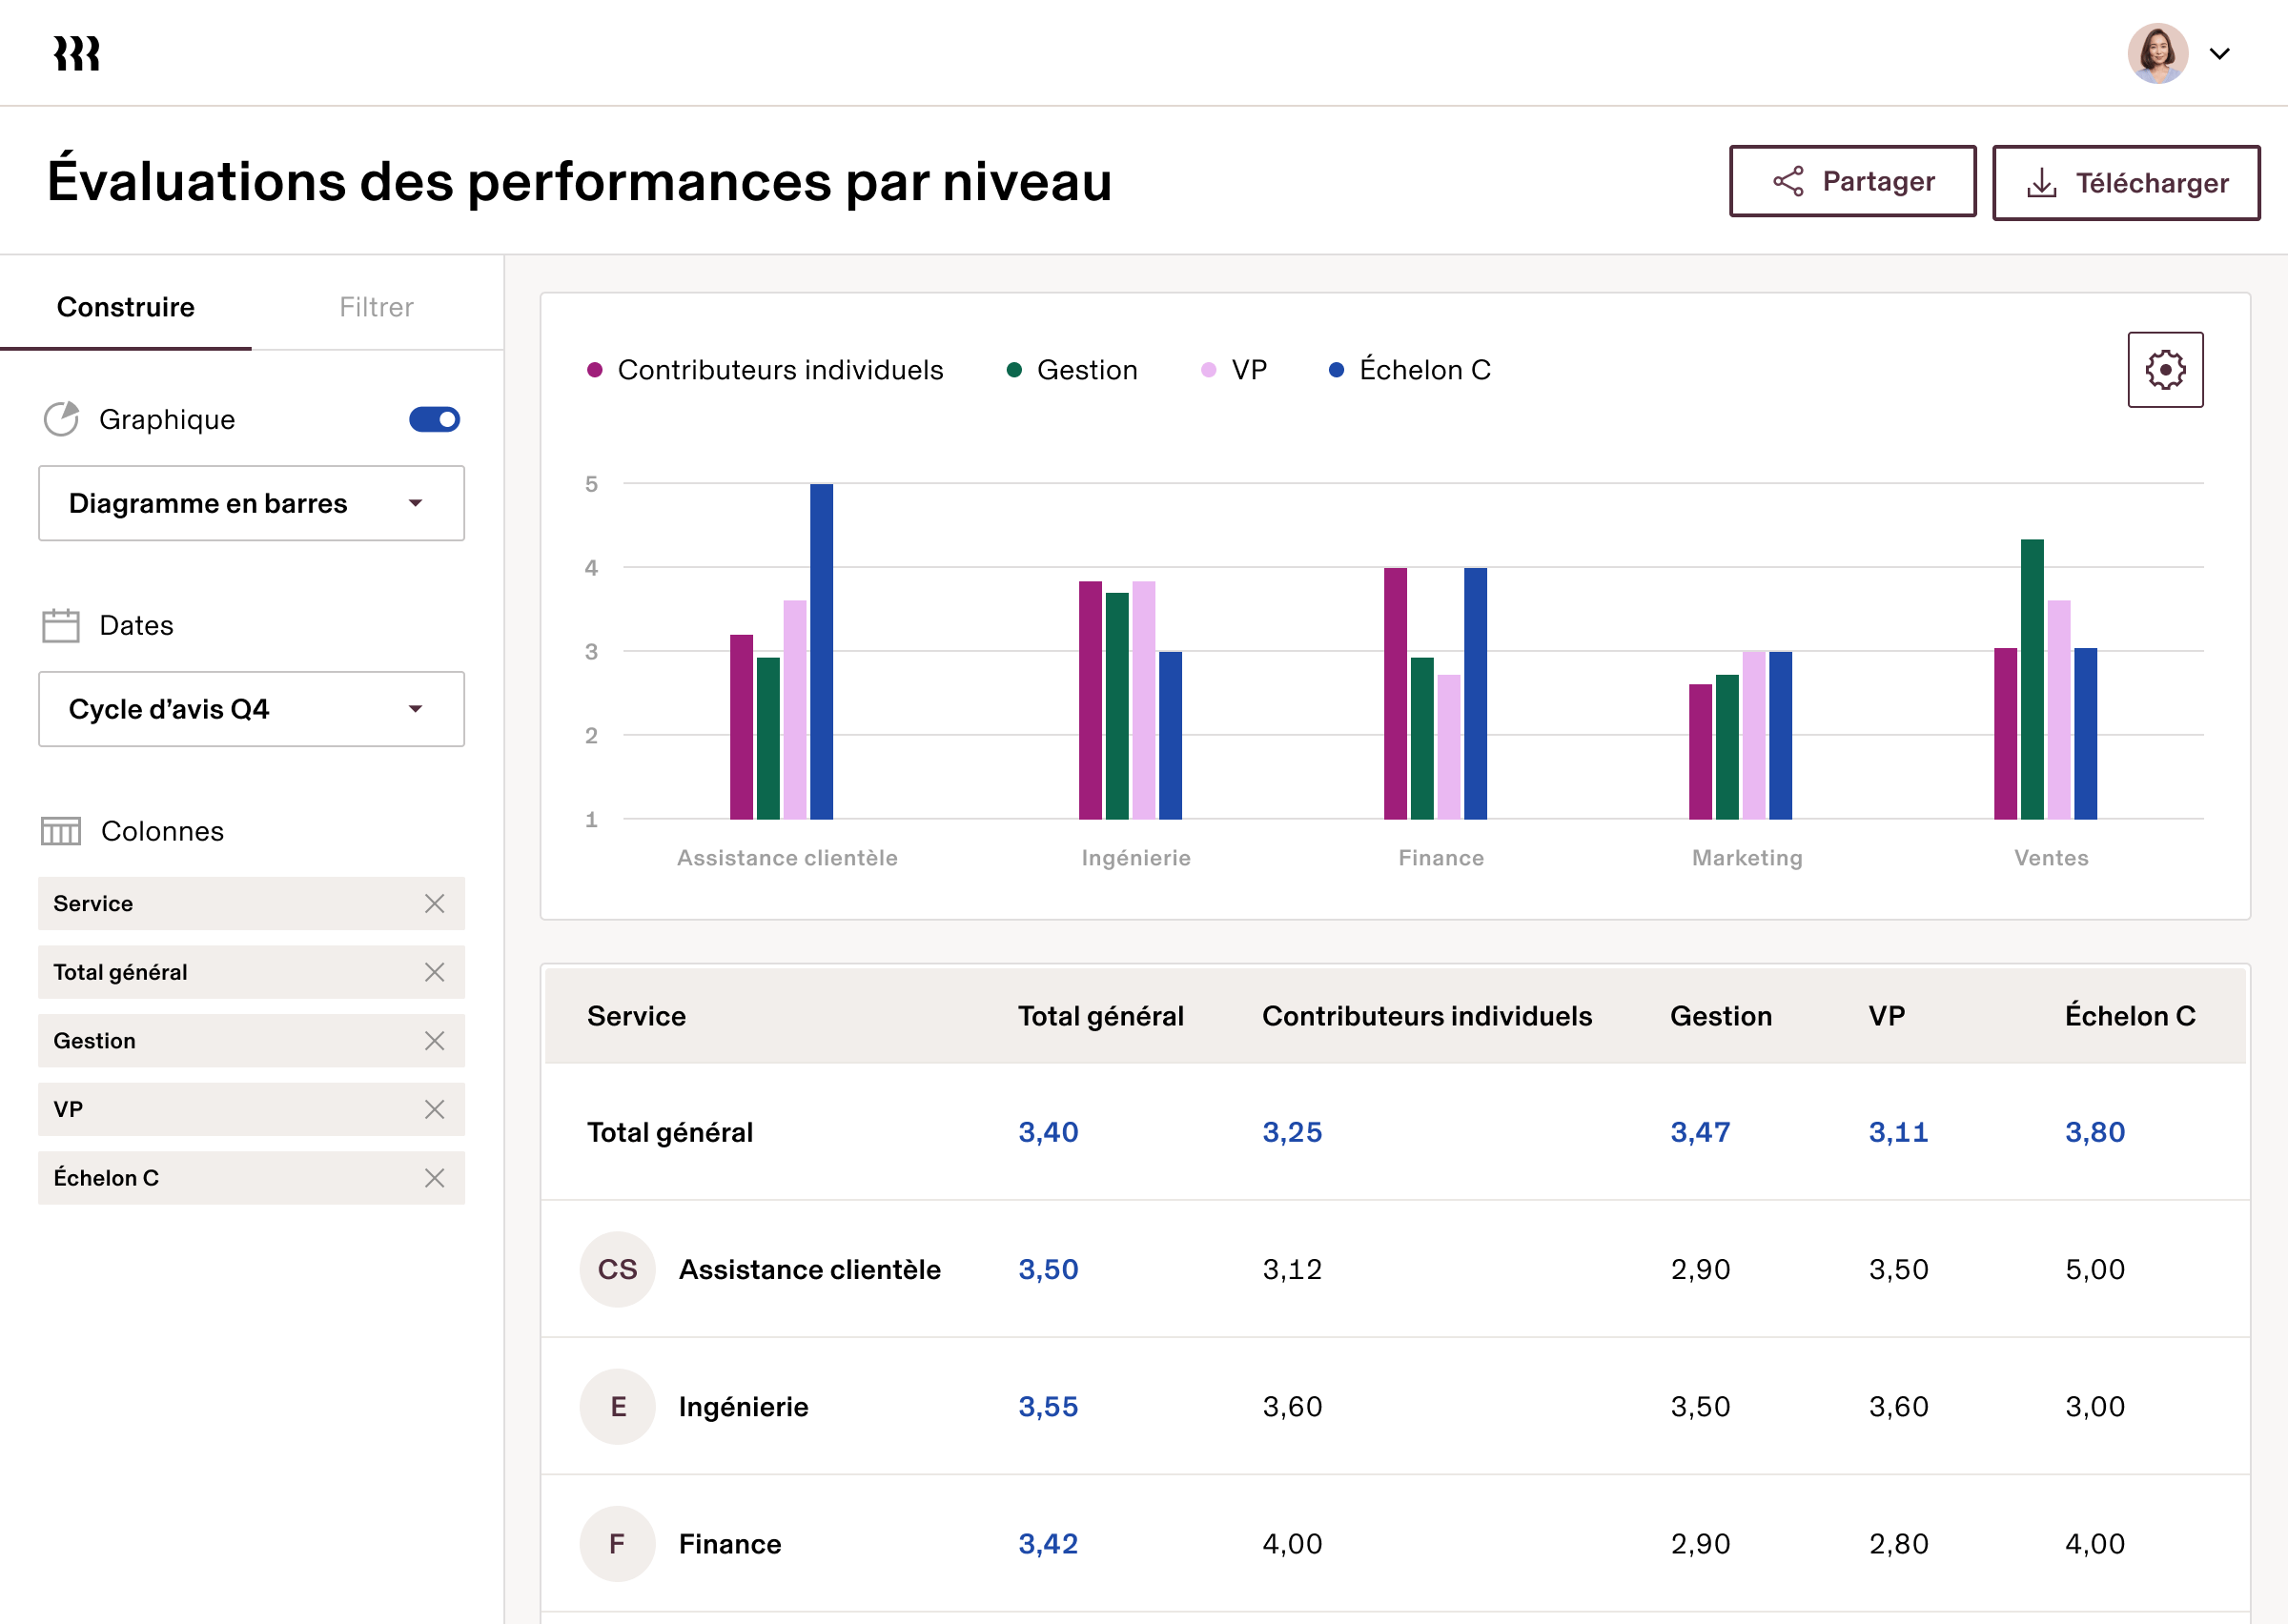Image resolution: width=2288 pixels, height=1624 pixels.
Task: Toggle the Gestion series in the legend
Action: 1074,369
